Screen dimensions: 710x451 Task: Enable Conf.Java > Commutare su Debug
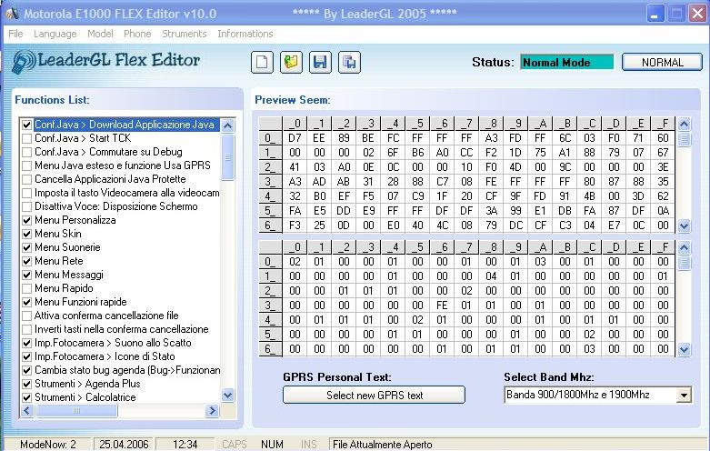[x=26, y=152]
